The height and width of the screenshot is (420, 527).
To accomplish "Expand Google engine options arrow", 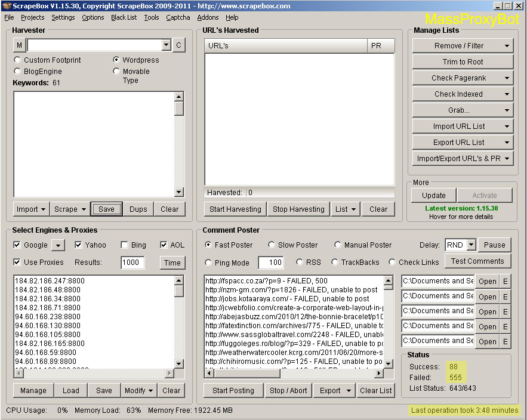I will (x=58, y=245).
